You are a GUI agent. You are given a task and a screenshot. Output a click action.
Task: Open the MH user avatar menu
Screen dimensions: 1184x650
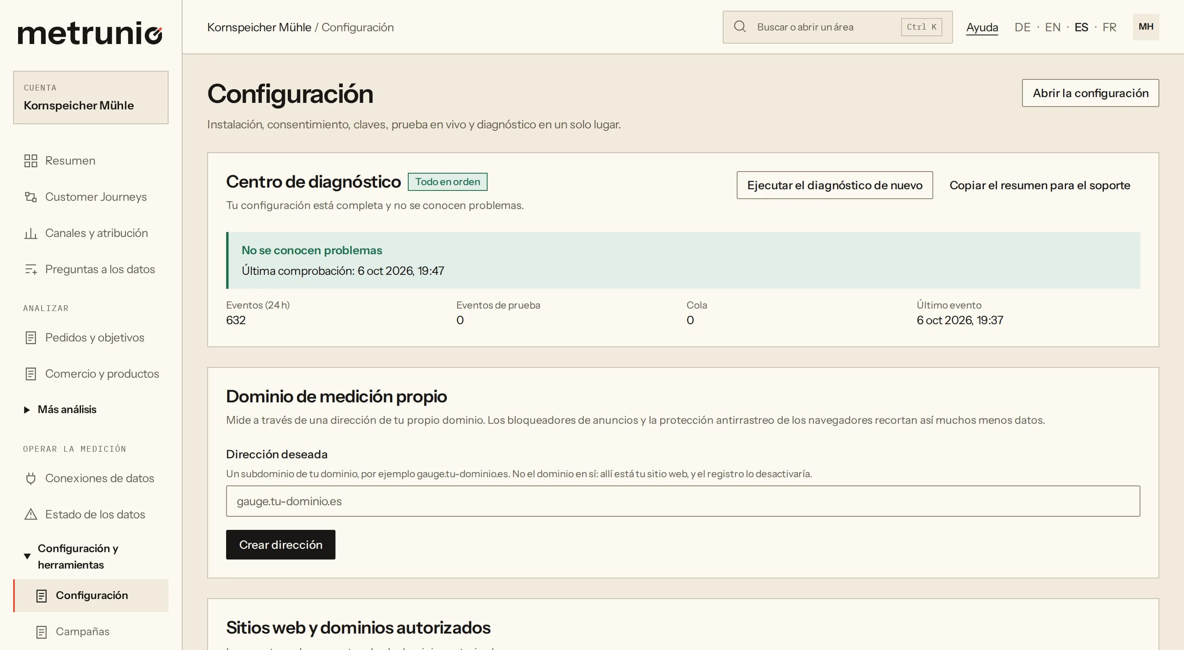point(1145,27)
